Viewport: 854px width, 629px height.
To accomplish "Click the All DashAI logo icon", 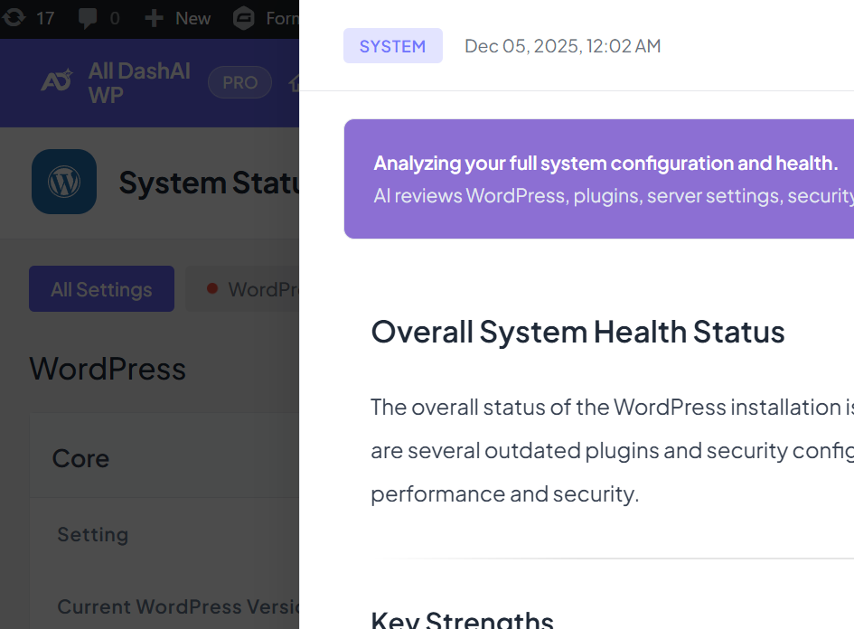I will [58, 82].
